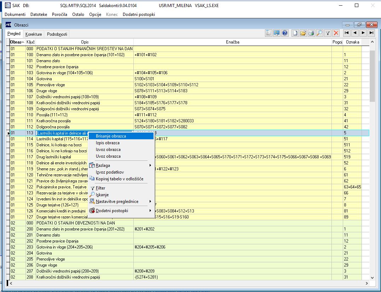This screenshot has width=381, height=292.
Task: Click the blank new document toolbar icon
Action: 295,33
